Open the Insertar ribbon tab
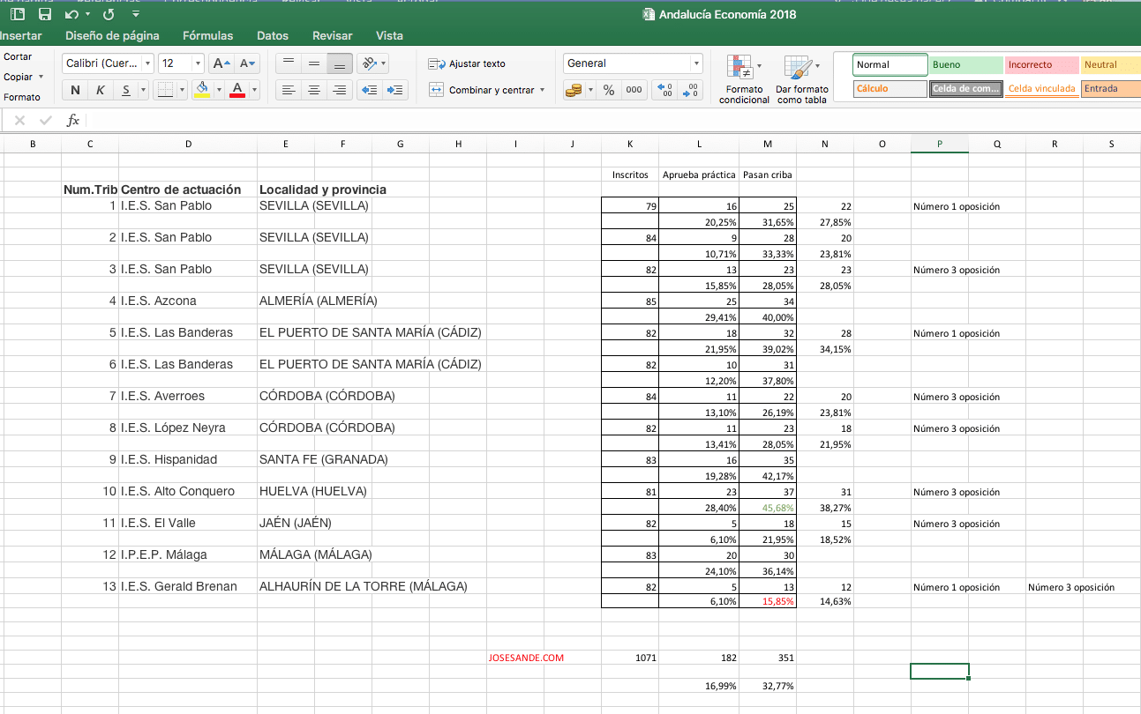1141x714 pixels. pyautogui.click(x=21, y=36)
